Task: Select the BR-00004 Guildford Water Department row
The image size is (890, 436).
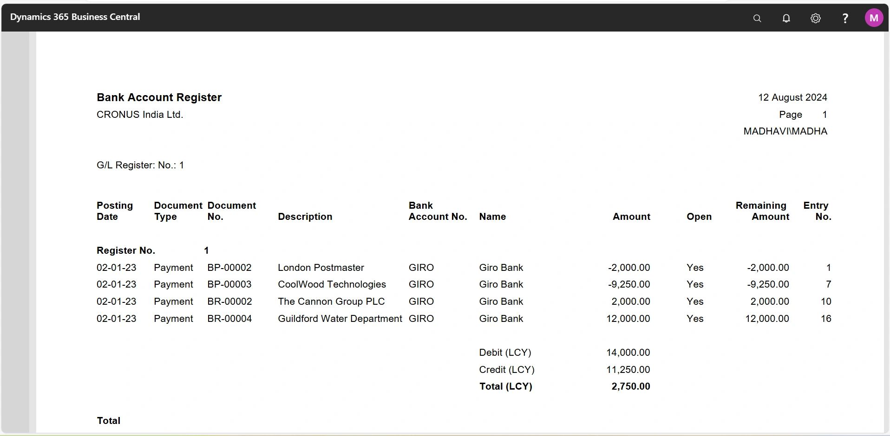Action: [x=340, y=319]
